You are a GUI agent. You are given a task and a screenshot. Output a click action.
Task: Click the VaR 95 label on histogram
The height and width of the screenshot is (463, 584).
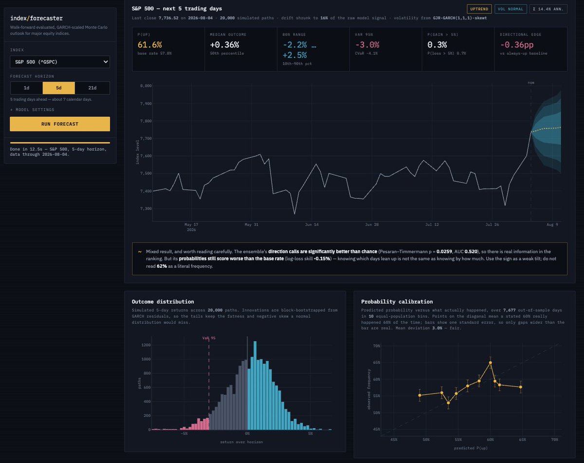209,338
